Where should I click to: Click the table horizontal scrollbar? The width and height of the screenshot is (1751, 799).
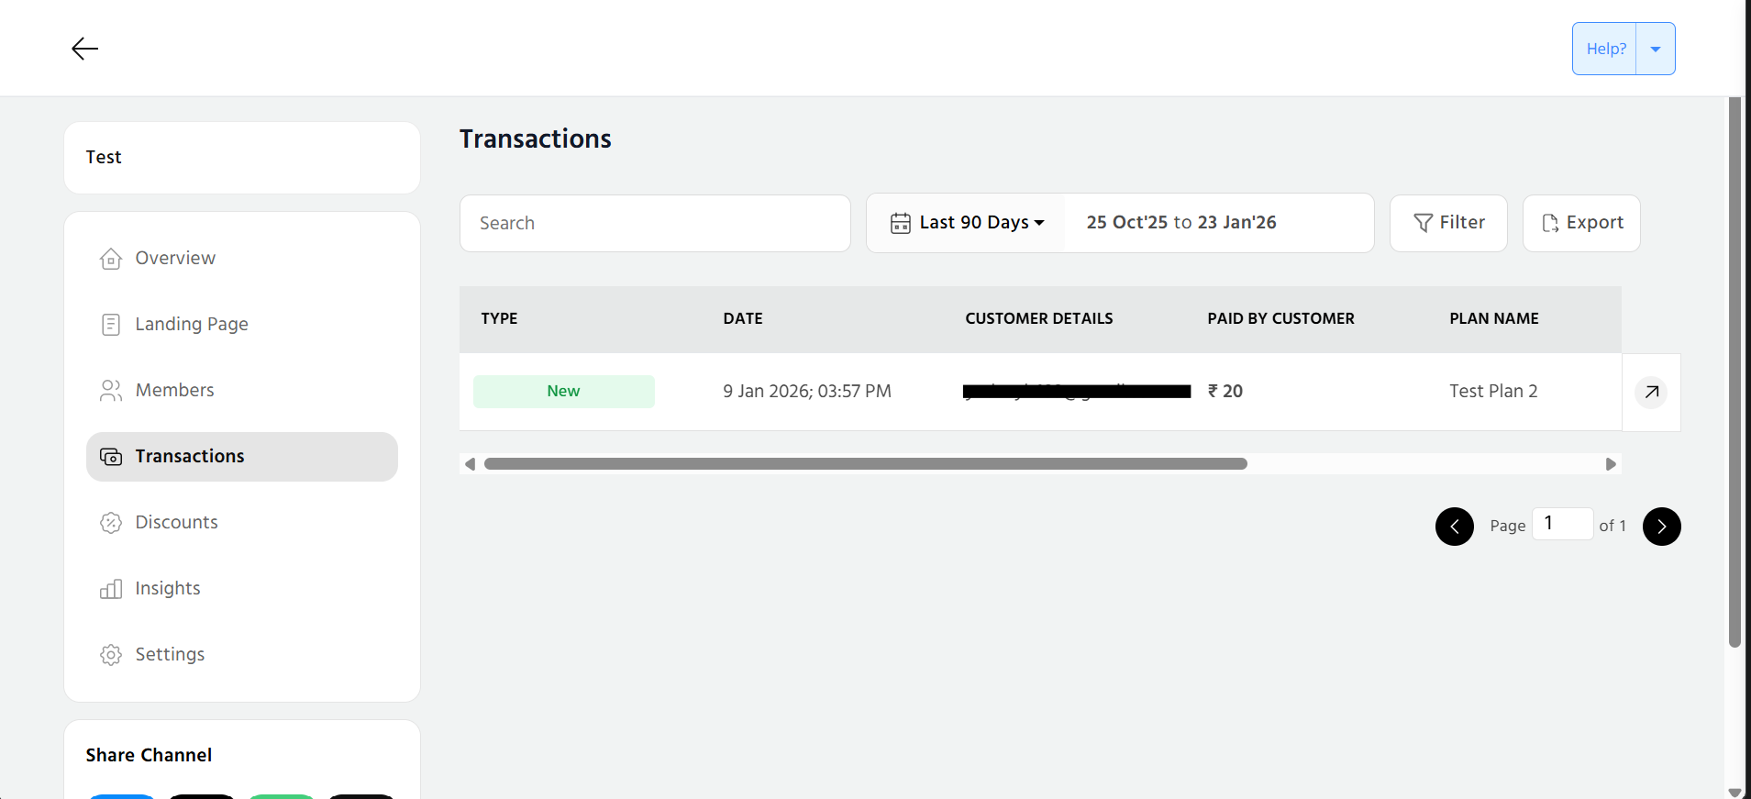(x=865, y=464)
